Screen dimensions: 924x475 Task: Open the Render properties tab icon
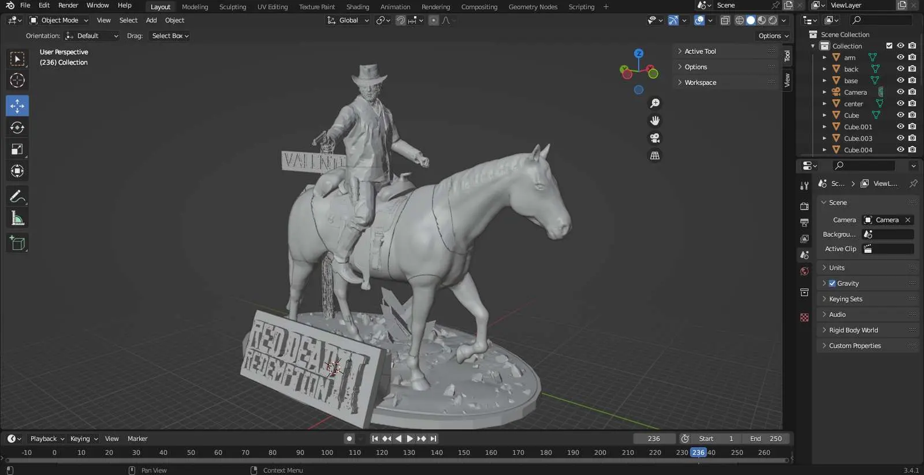(x=804, y=206)
